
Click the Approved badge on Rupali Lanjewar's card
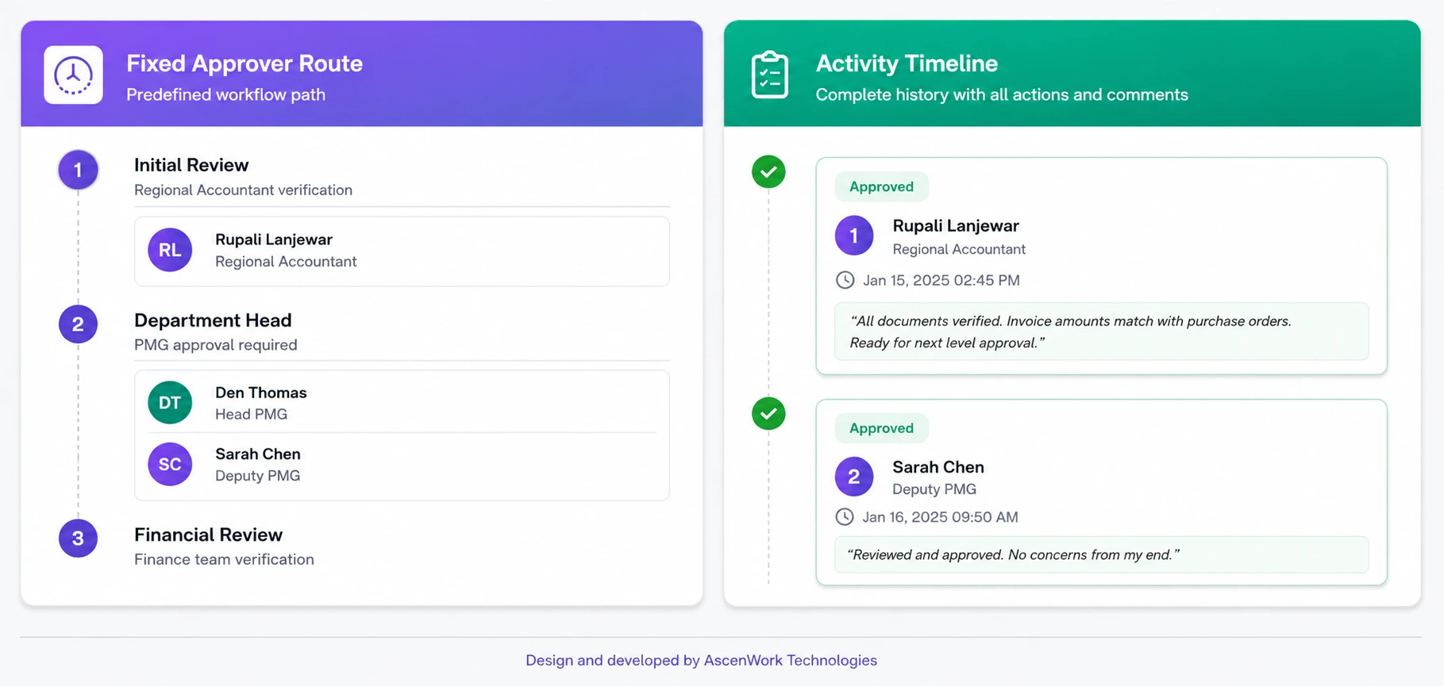tap(881, 186)
